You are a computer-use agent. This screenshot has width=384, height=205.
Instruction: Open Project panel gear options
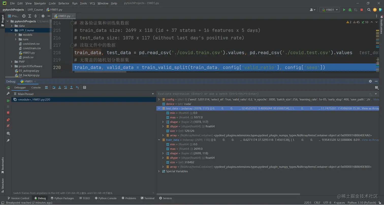tap(43, 16)
